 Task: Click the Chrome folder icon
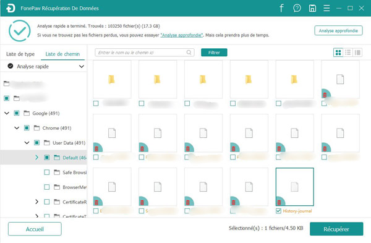click(x=36, y=128)
